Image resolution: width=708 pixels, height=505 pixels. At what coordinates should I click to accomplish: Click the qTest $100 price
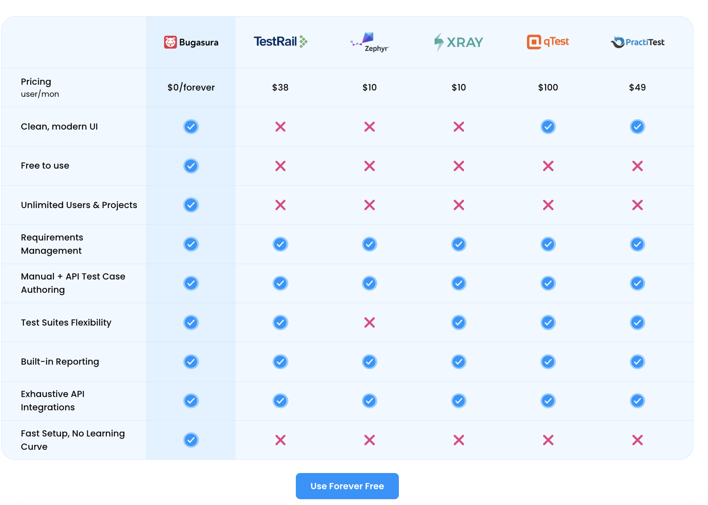548,88
